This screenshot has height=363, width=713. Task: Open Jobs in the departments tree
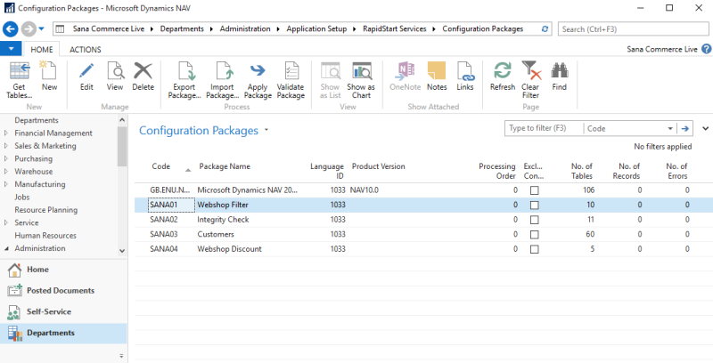pos(21,198)
